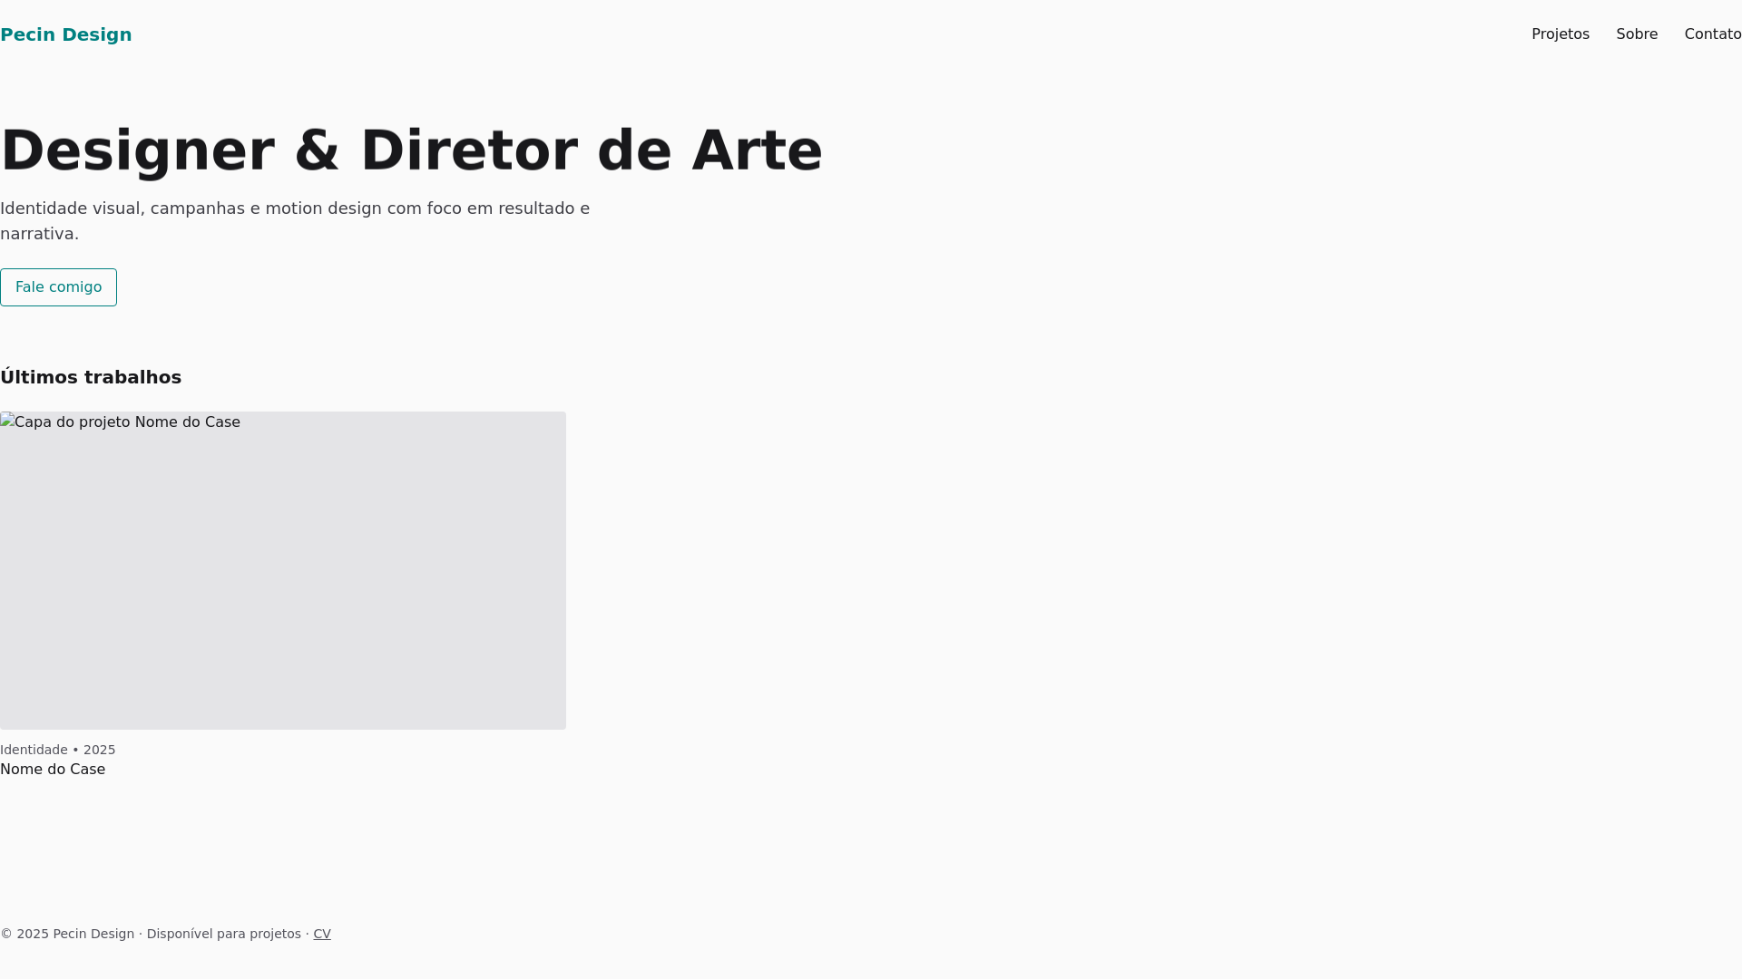Click the Disponível para projetos footer text

[224, 934]
